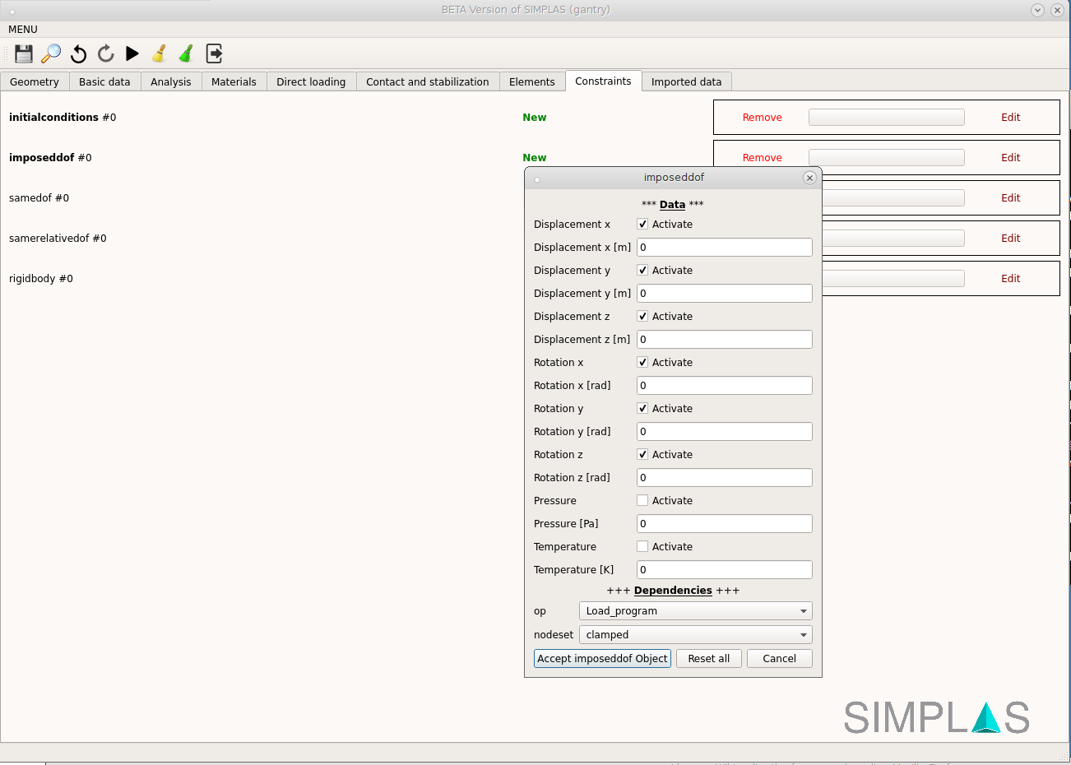
Task: Open the op Load_program dropdown
Action: (x=695, y=611)
